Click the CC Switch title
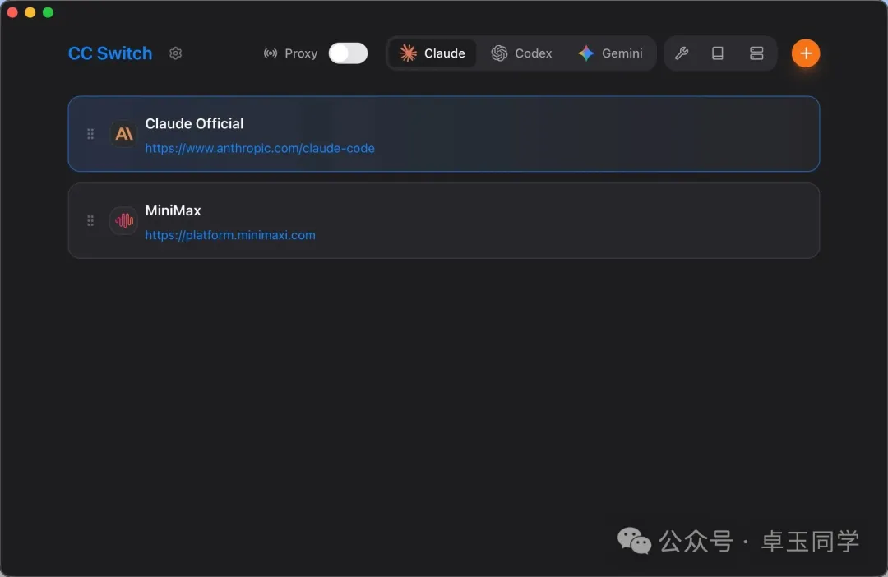 click(x=110, y=53)
